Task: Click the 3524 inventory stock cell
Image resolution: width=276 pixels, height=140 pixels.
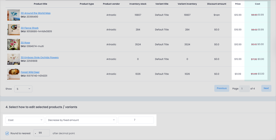Action: (138, 45)
